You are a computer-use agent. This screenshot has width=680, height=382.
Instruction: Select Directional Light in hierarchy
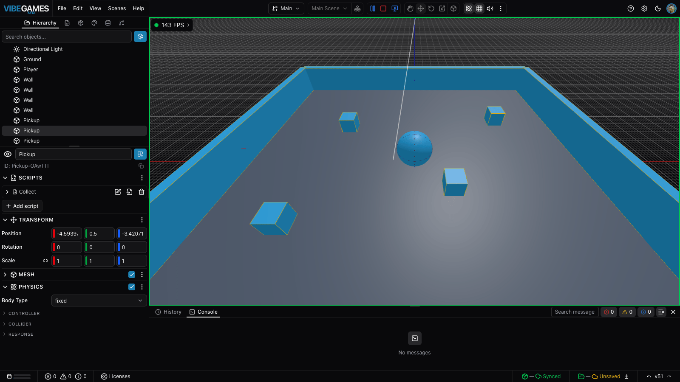point(74,49)
